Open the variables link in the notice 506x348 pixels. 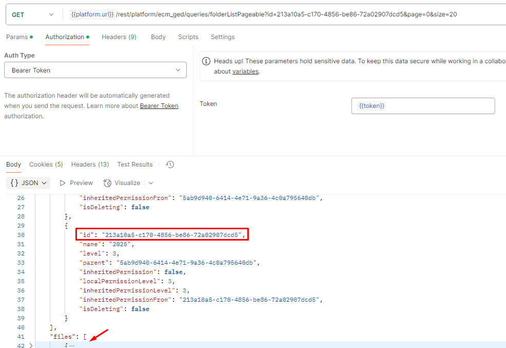click(x=246, y=71)
